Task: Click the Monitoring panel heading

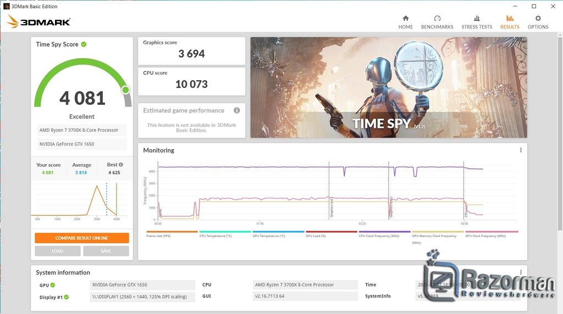Action: (x=159, y=150)
